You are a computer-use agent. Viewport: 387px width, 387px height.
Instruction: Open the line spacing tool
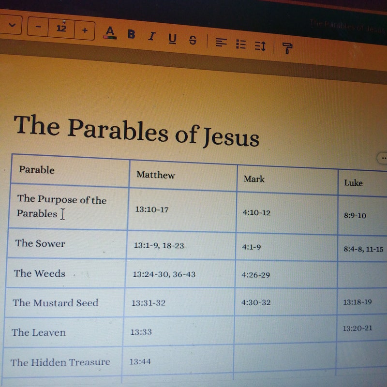click(261, 45)
